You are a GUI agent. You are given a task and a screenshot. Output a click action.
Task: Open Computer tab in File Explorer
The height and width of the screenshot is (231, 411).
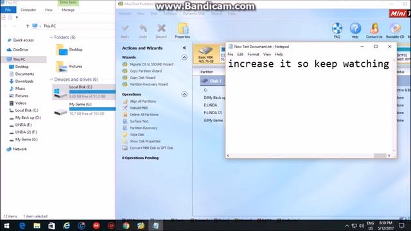28,10
